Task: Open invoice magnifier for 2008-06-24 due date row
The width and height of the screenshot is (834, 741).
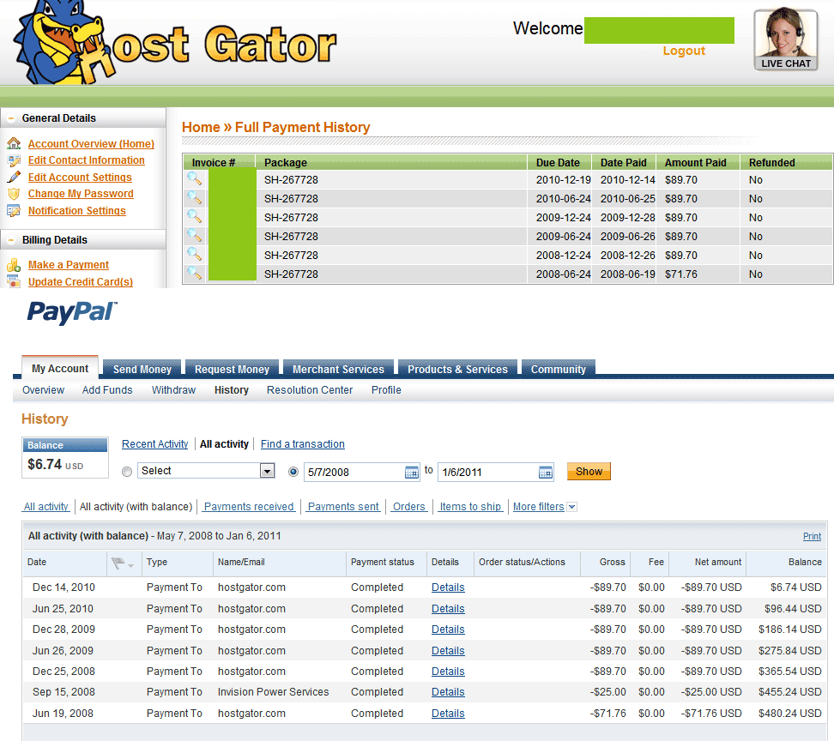Action: click(x=194, y=273)
